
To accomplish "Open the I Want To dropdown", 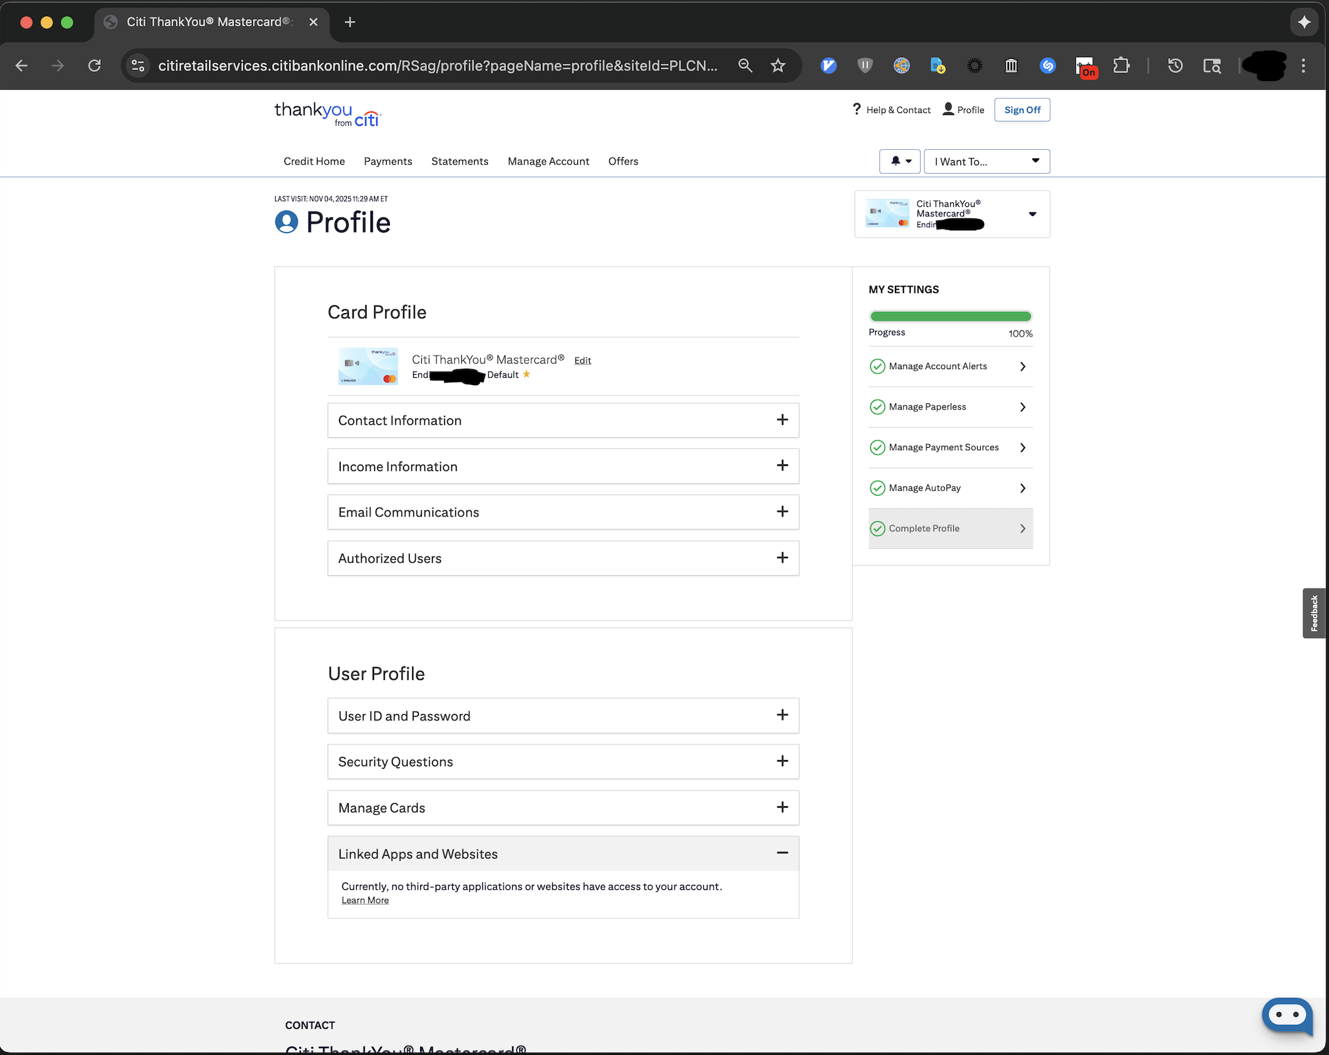I will coord(986,162).
